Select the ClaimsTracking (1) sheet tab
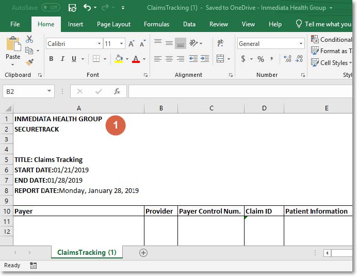The height and width of the screenshot is (276, 357). tap(87, 252)
